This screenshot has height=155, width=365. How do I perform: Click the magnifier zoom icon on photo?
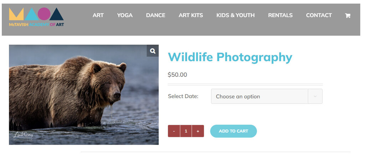[x=153, y=51]
